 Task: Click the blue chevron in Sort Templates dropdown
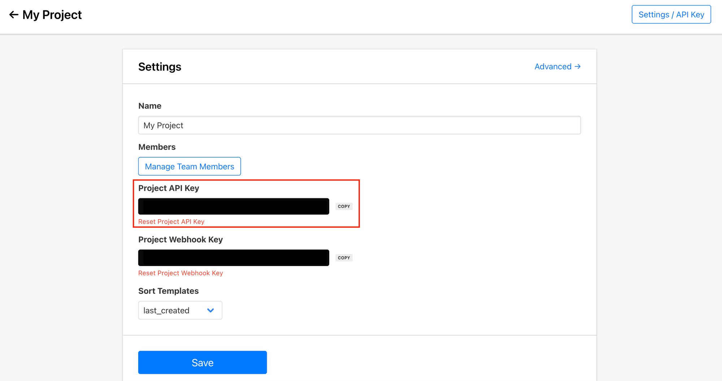coord(210,310)
